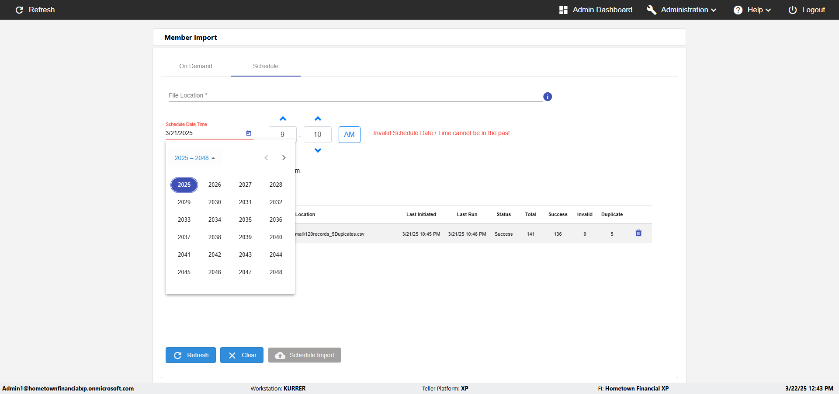
Task: Click the Member Import heading
Action: (191, 38)
